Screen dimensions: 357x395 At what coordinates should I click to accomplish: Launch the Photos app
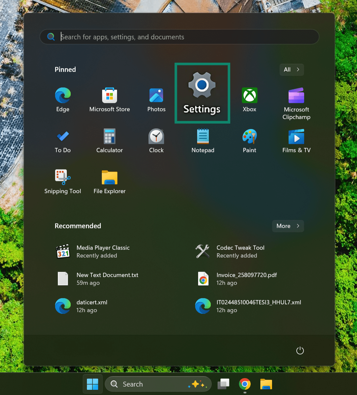point(156,99)
